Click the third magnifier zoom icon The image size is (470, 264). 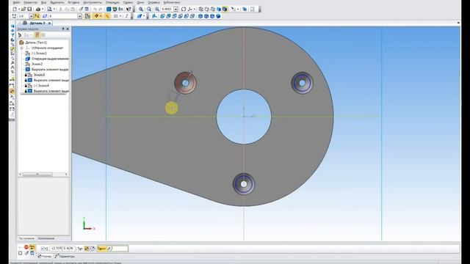[157, 10]
